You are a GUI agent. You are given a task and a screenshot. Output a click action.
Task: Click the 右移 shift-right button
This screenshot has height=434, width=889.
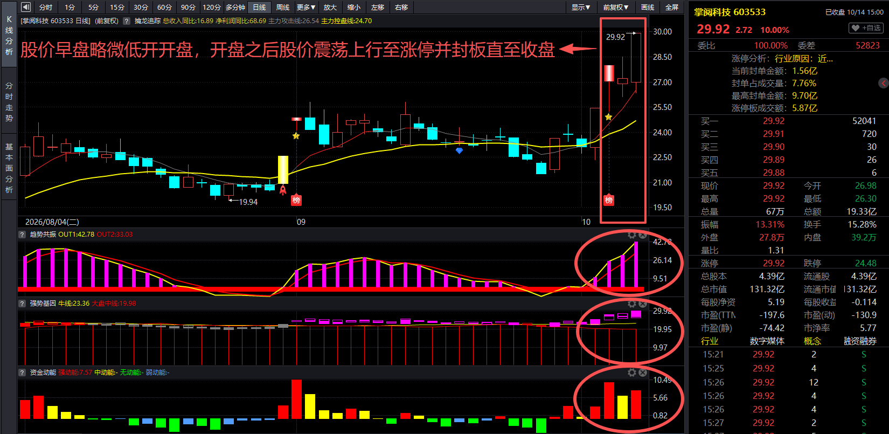401,7
